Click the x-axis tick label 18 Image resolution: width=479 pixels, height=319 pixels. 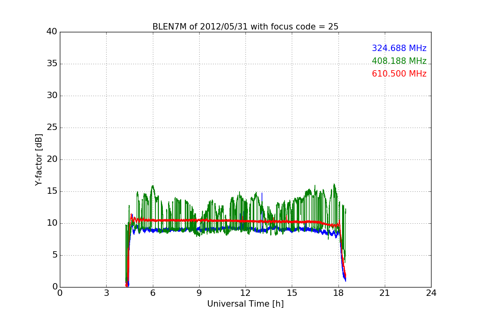coord(338,293)
